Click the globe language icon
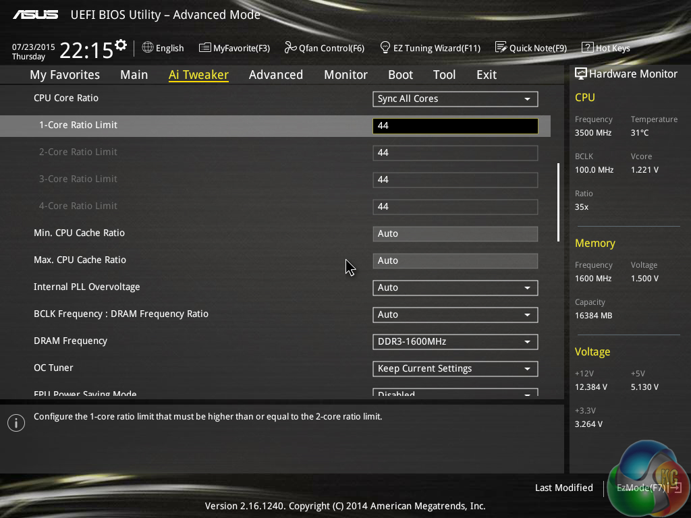 (148, 47)
